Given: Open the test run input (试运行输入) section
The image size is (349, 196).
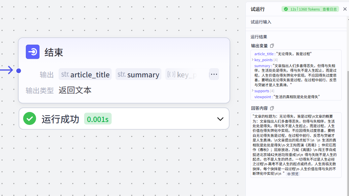Looking at the screenshot, I should pos(261,22).
